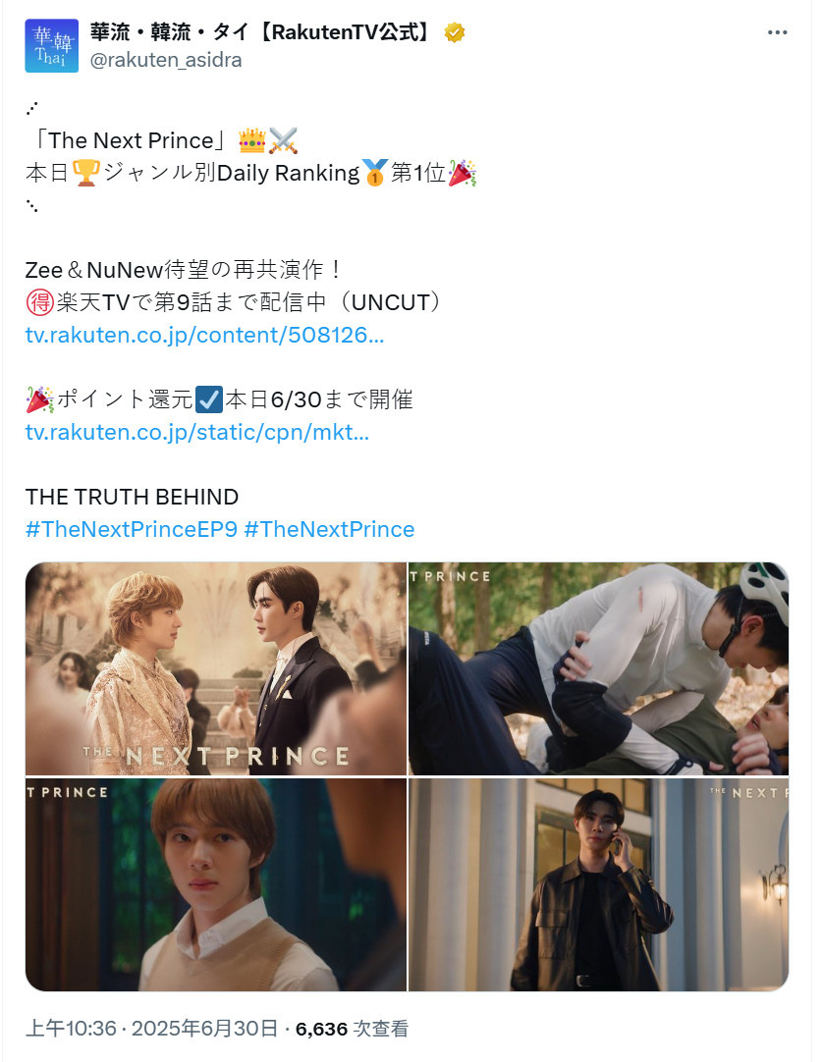Click the crossed swords emoji
This screenshot has width=821, height=1062.
pos(283,140)
